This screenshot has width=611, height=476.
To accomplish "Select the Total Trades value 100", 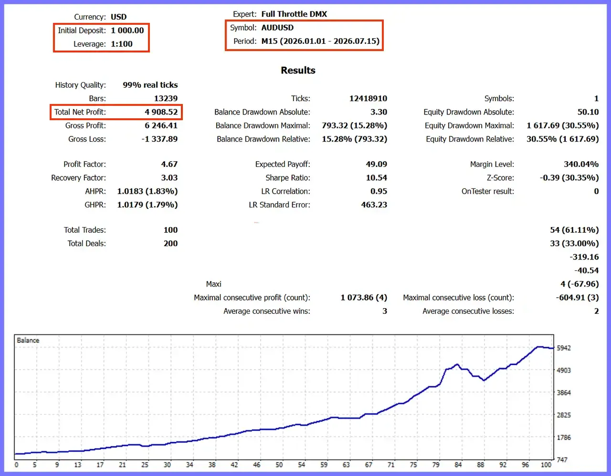I will (x=170, y=230).
